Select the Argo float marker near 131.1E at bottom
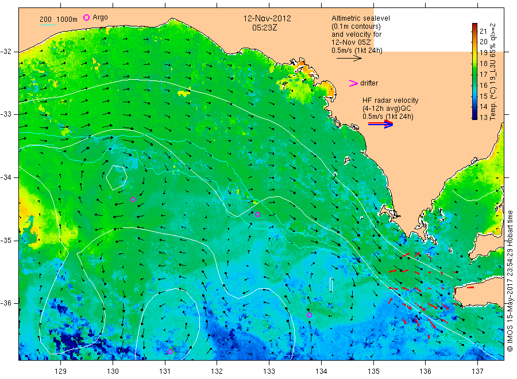517x379 pixels. point(170,351)
